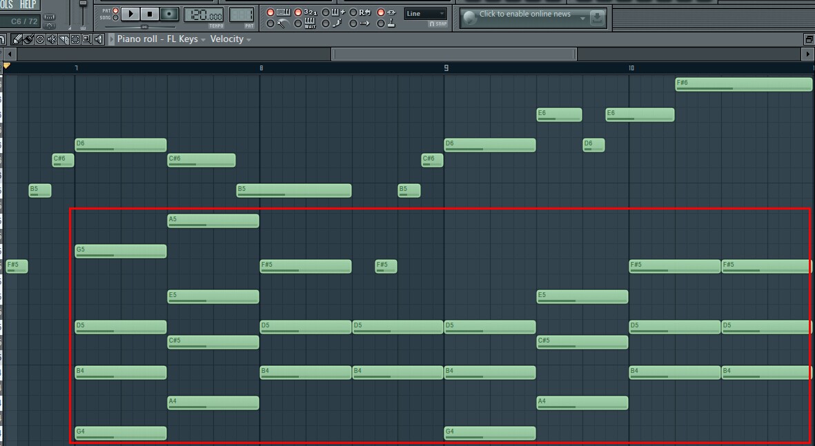The image size is (815, 446).
Task: Click the download icon in news panel
Action: pyautogui.click(x=597, y=18)
